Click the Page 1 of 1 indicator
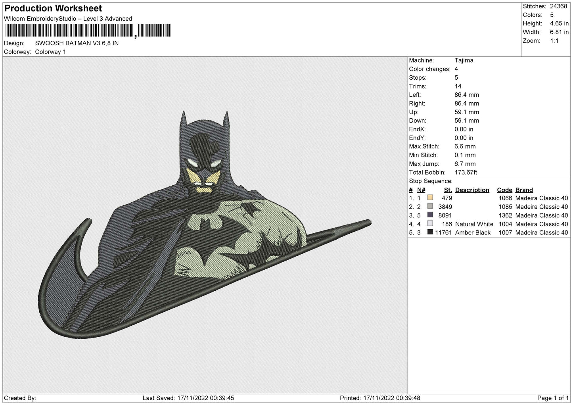The height and width of the screenshot is (405, 573). point(553,398)
